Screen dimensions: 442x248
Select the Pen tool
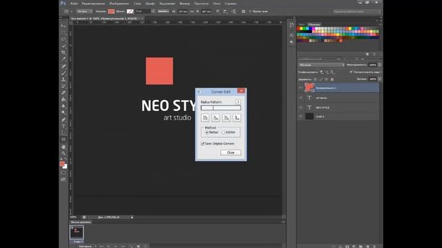pos(64,120)
